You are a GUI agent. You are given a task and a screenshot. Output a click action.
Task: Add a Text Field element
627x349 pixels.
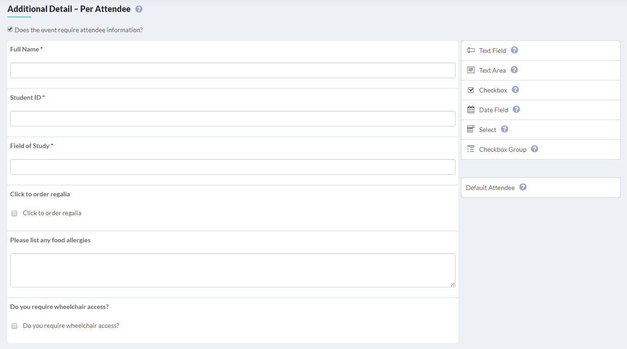pyautogui.click(x=541, y=51)
